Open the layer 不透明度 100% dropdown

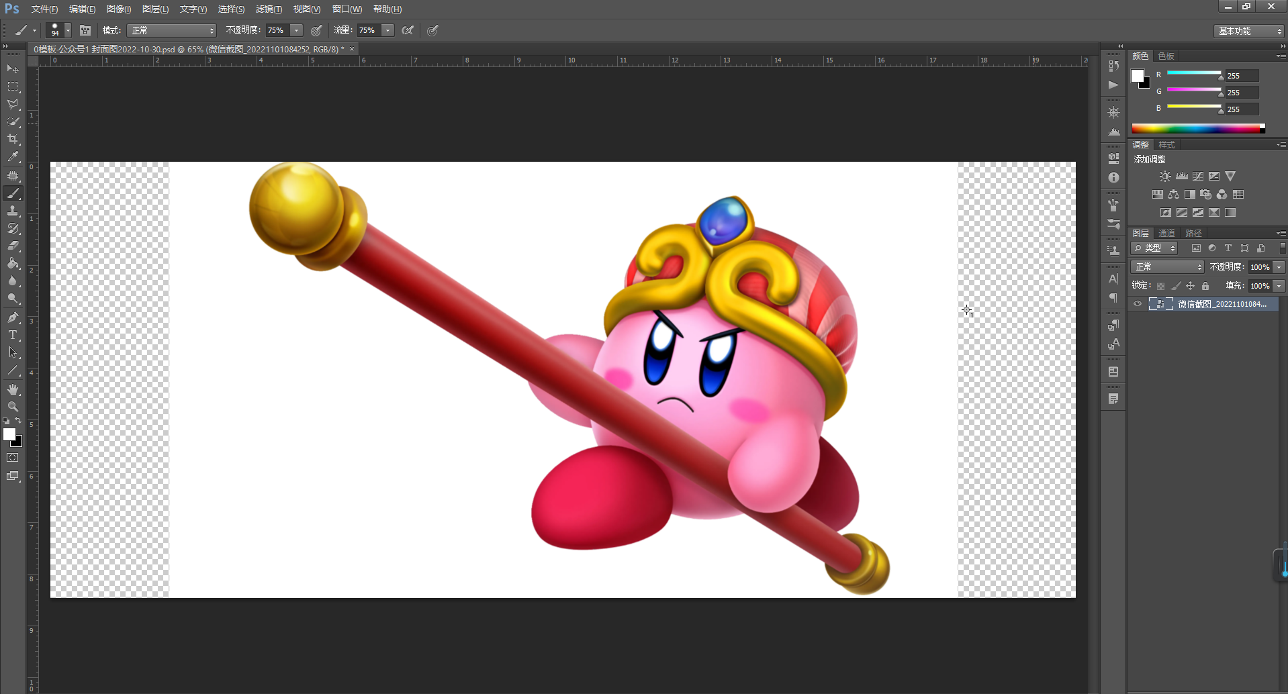(x=1279, y=267)
